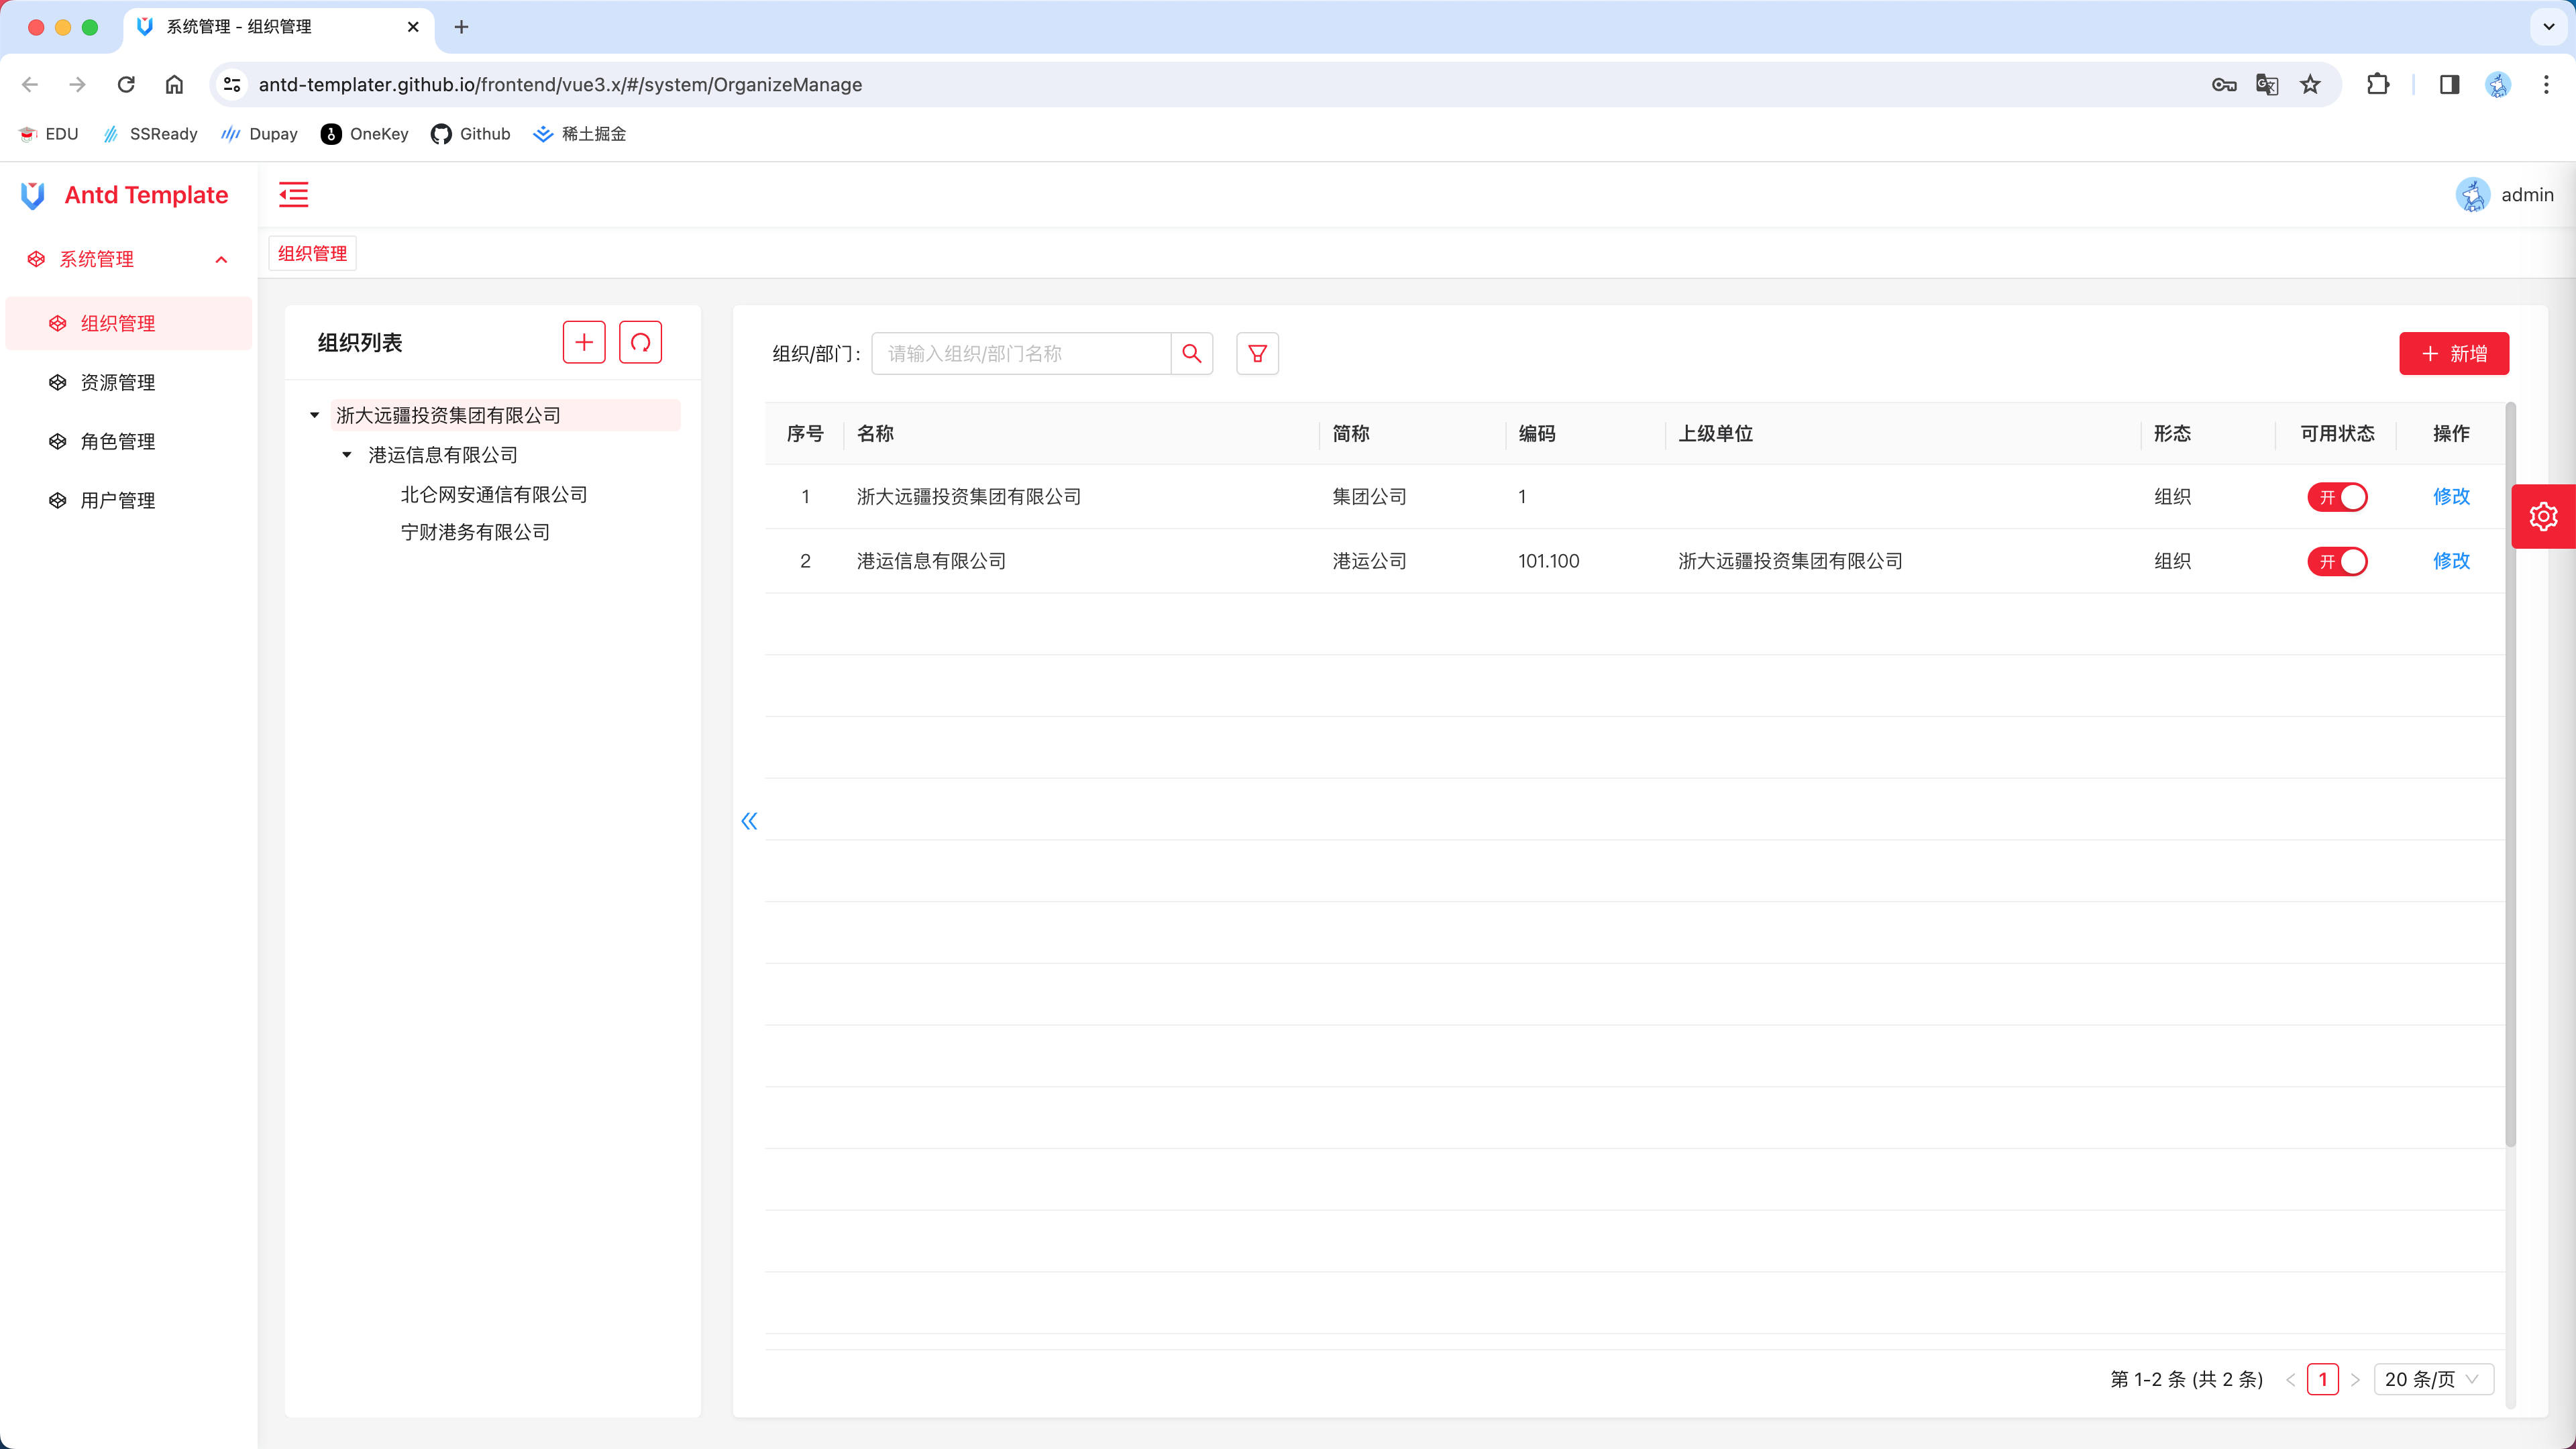
Task: Click 修改 for 港运信息有限公司 row
Action: pos(2451,561)
